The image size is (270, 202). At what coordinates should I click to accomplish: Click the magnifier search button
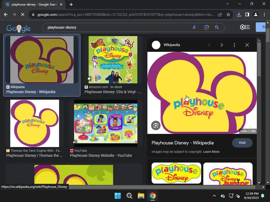pos(217,27)
